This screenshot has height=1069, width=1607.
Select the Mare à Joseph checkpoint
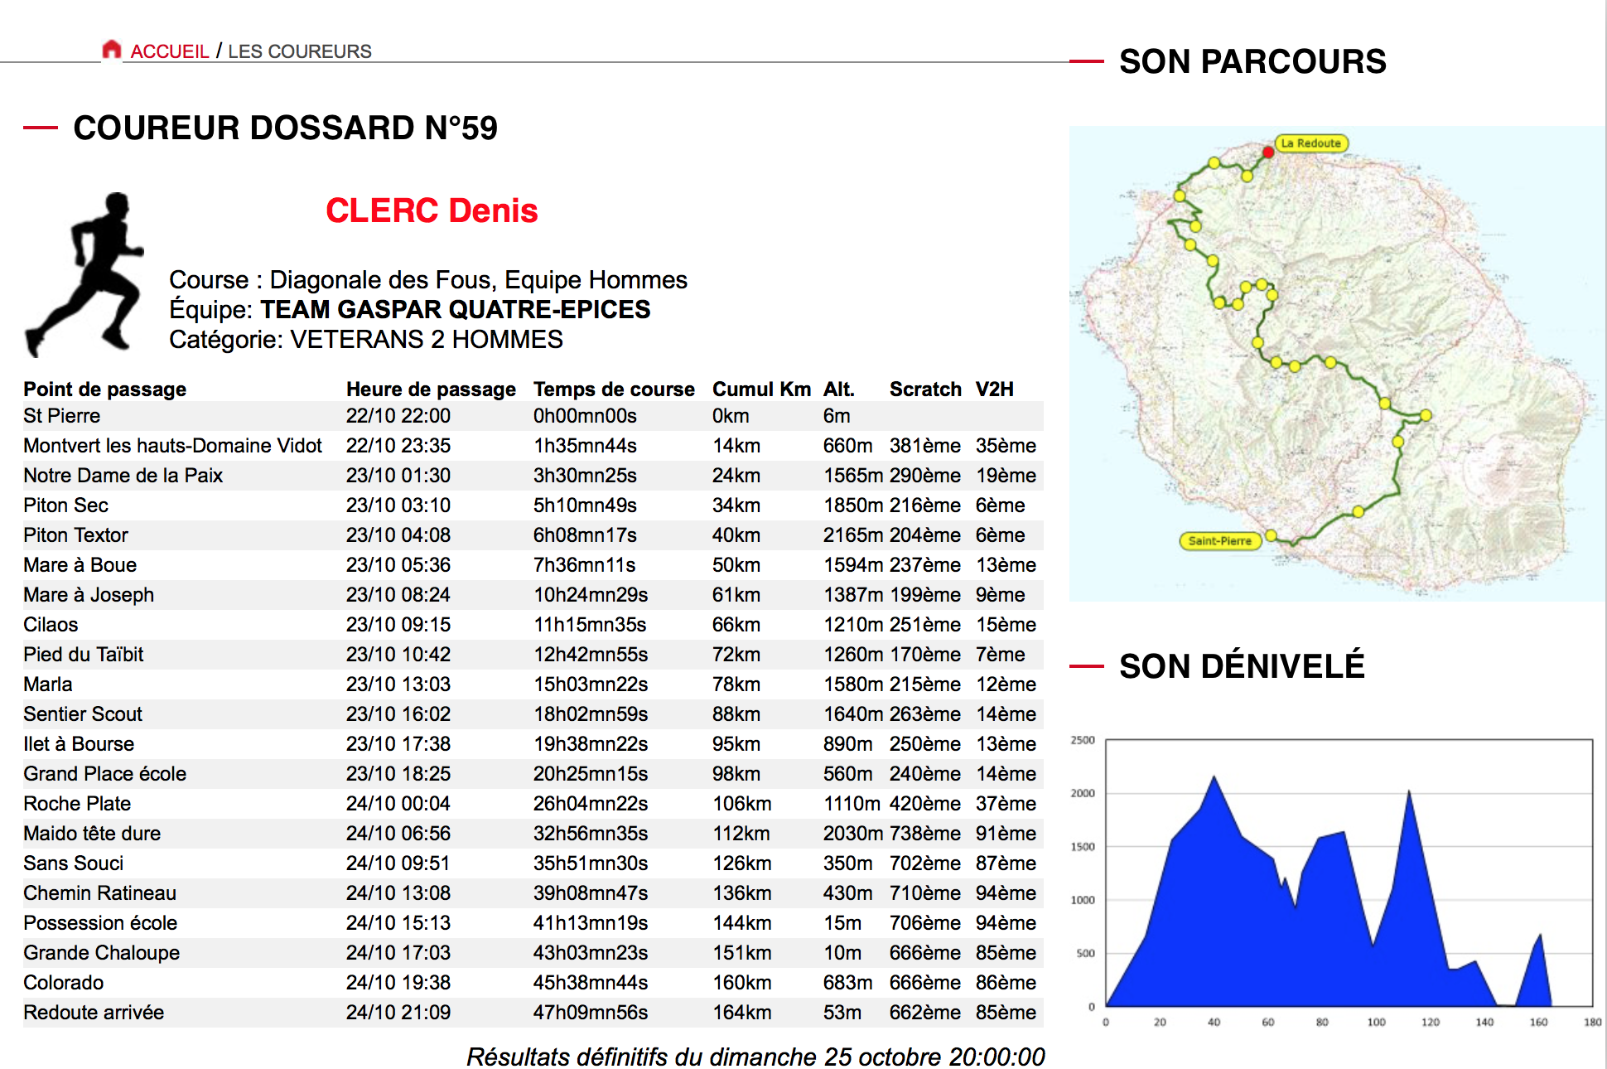pyautogui.click(x=533, y=595)
